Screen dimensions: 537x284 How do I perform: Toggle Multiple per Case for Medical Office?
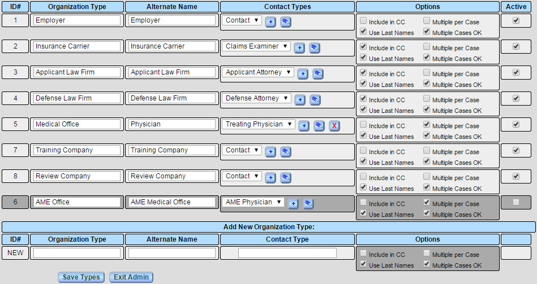tap(427, 124)
